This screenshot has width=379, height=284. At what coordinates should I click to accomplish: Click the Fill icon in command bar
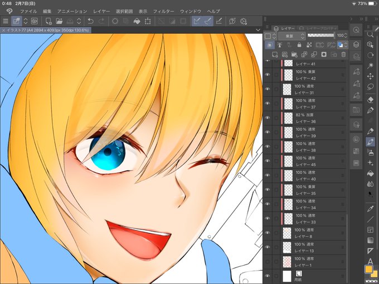(137, 21)
